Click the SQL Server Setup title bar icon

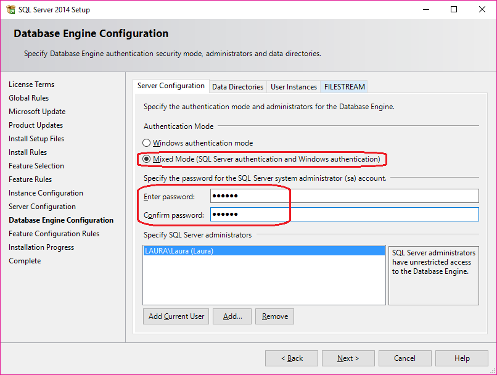tap(10, 9)
